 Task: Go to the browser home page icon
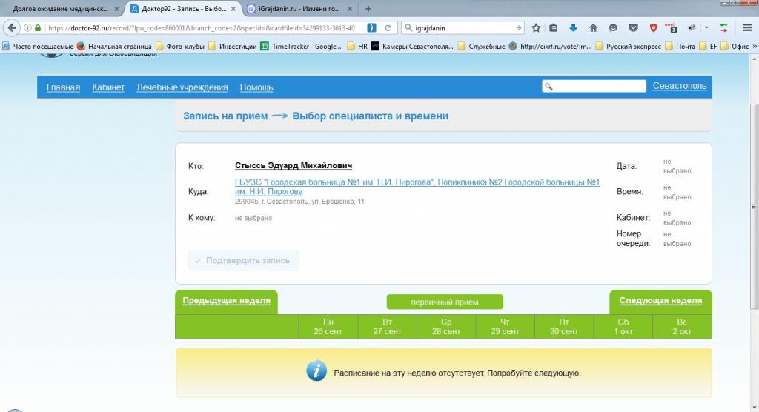pos(593,28)
